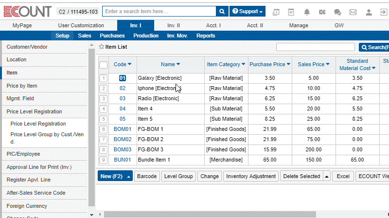Open the notifications bell icon
389x218 pixels.
pos(307,12)
